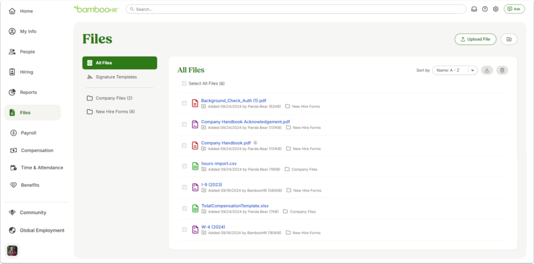
Task: Open the settings gear icon
Action: click(x=495, y=9)
